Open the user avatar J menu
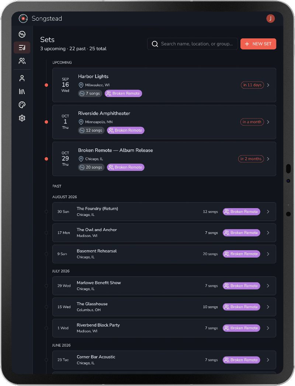The height and width of the screenshot is (386, 295). pyautogui.click(x=270, y=18)
